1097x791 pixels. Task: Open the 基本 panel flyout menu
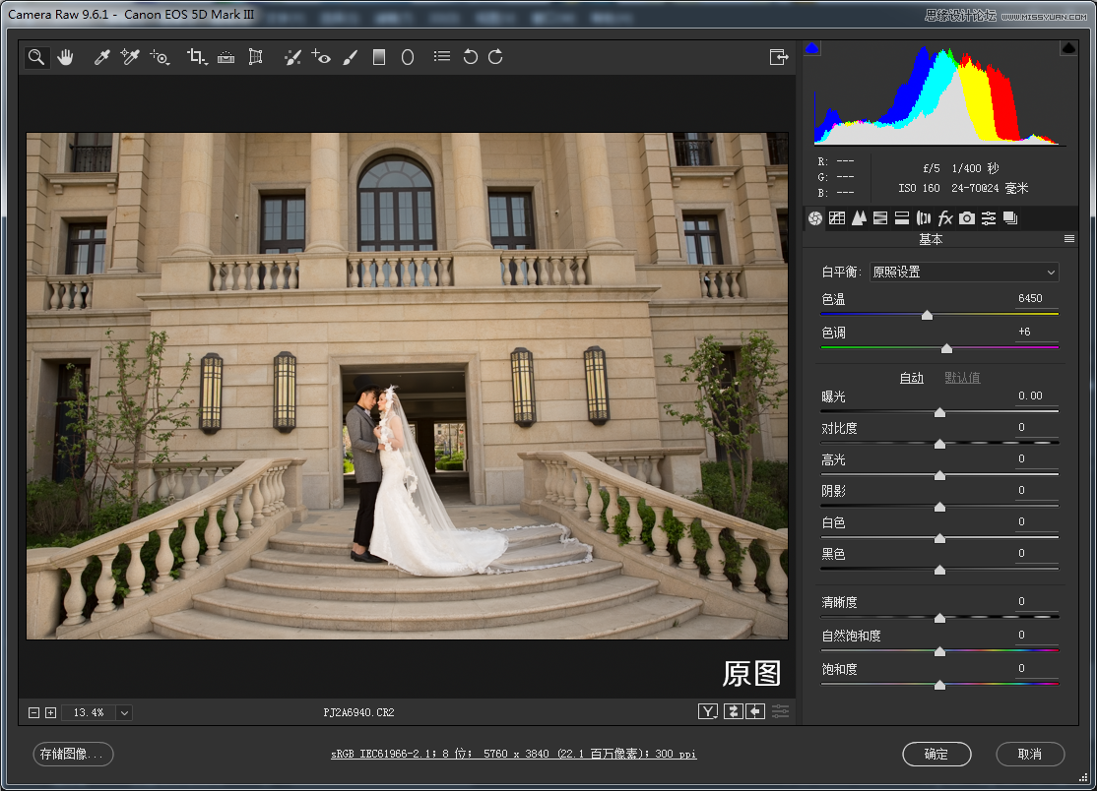click(1068, 239)
